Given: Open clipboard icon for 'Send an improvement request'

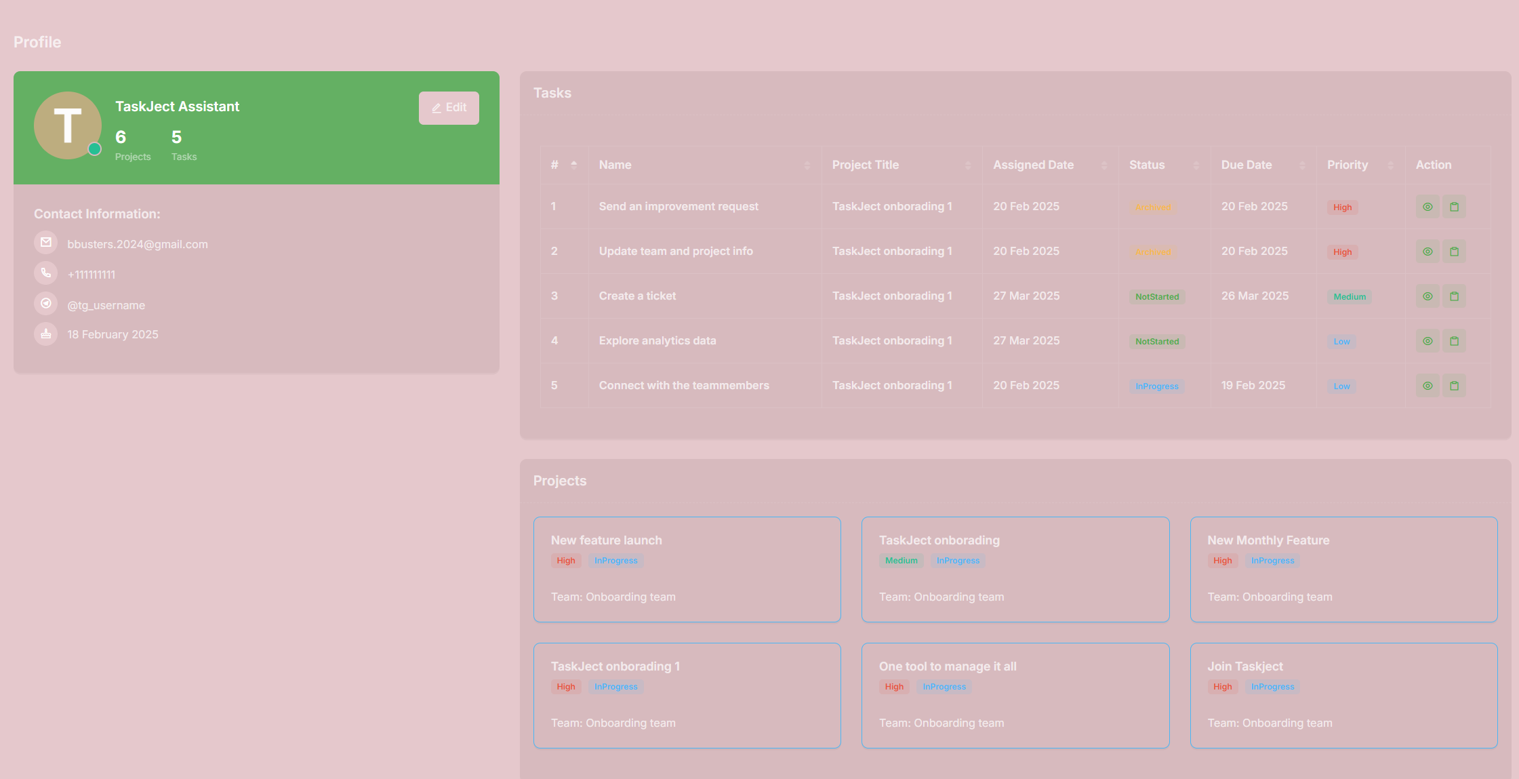Looking at the screenshot, I should coord(1454,207).
